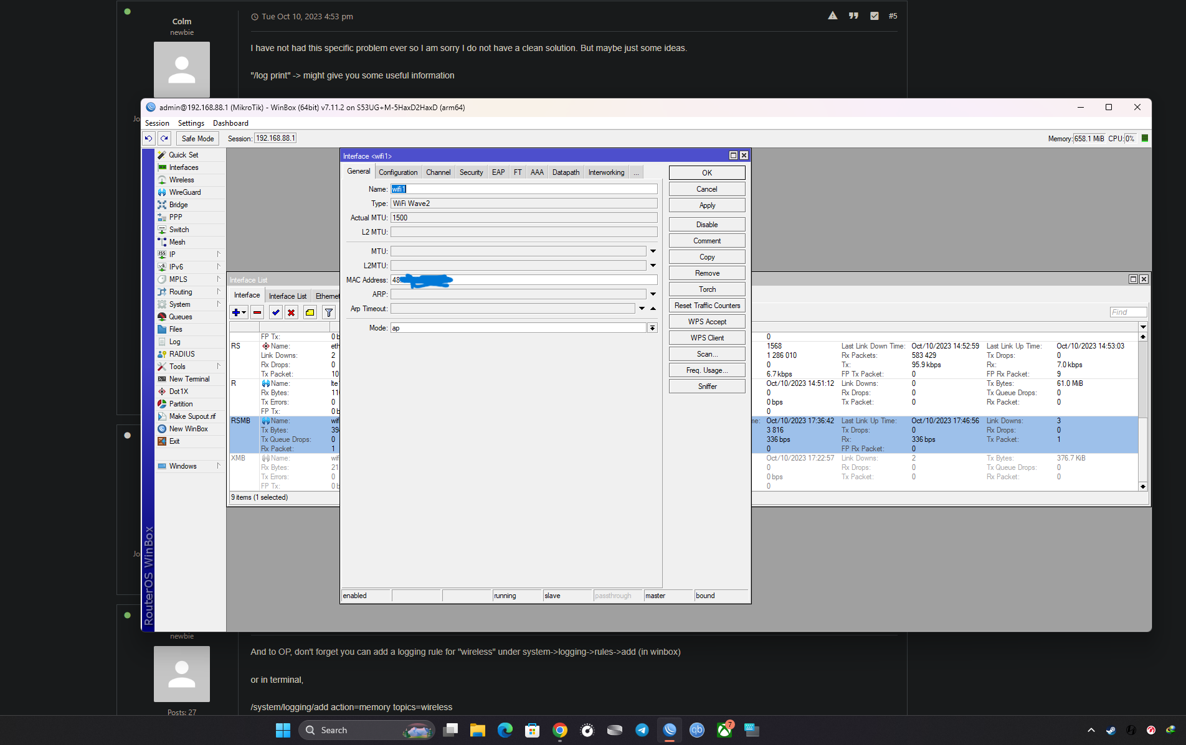Click the Sniffer button
The image size is (1186, 745).
click(707, 387)
